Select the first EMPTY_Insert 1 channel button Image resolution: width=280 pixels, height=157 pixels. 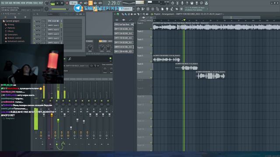(53, 25)
